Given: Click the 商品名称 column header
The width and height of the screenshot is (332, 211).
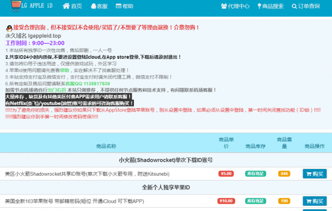Looking at the screenshot, I should [x=106, y=146].
